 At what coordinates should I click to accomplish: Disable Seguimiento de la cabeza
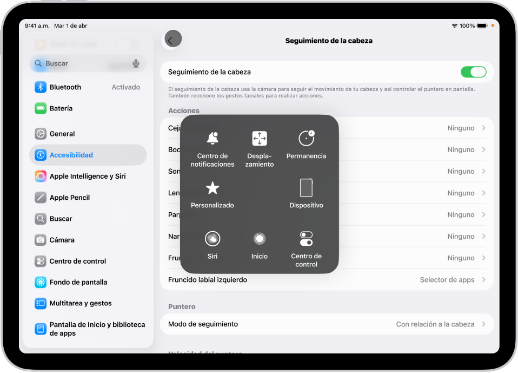click(x=474, y=71)
